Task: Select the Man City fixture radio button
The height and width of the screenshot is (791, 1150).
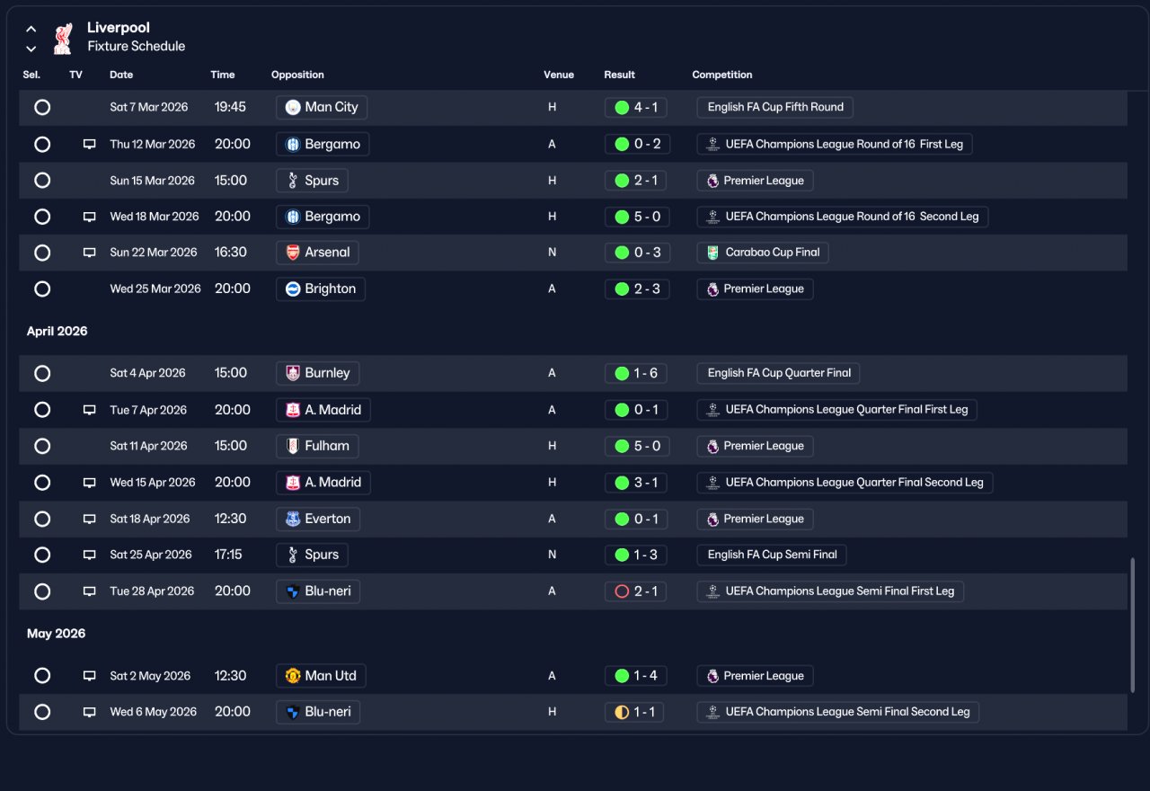Action: click(42, 107)
